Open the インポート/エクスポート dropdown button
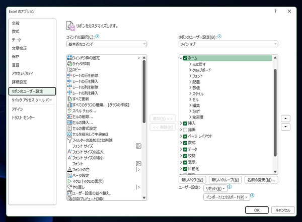Screen dimensions: 302x222 [226, 197]
